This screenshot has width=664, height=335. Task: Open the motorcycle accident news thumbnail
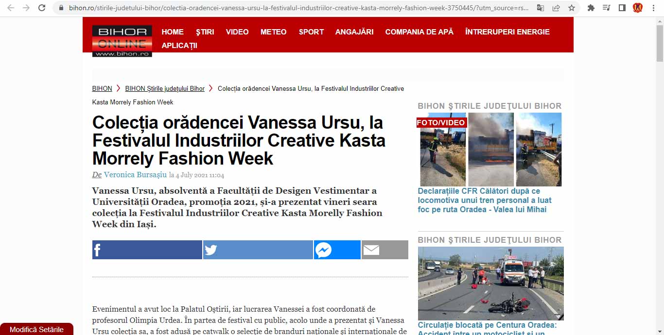[491, 284]
